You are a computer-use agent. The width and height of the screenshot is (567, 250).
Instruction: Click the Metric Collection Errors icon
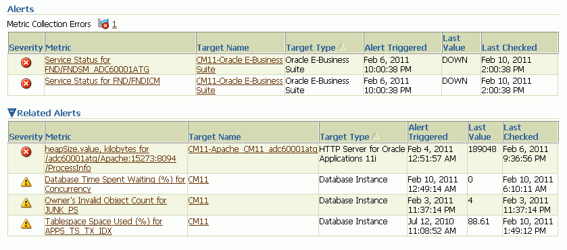tap(103, 24)
